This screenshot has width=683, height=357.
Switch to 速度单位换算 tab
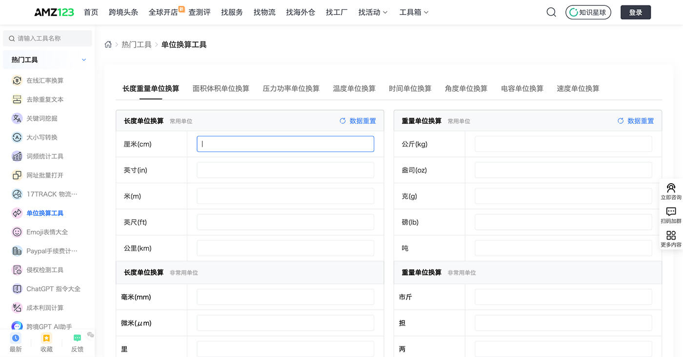578,88
